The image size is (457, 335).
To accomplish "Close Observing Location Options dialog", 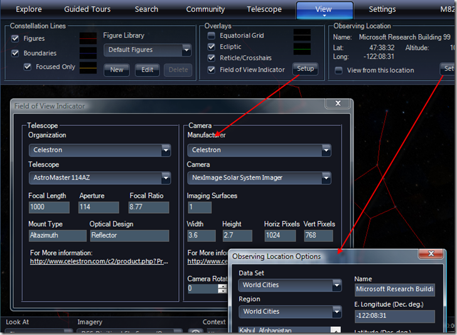I will pos(431,253).
